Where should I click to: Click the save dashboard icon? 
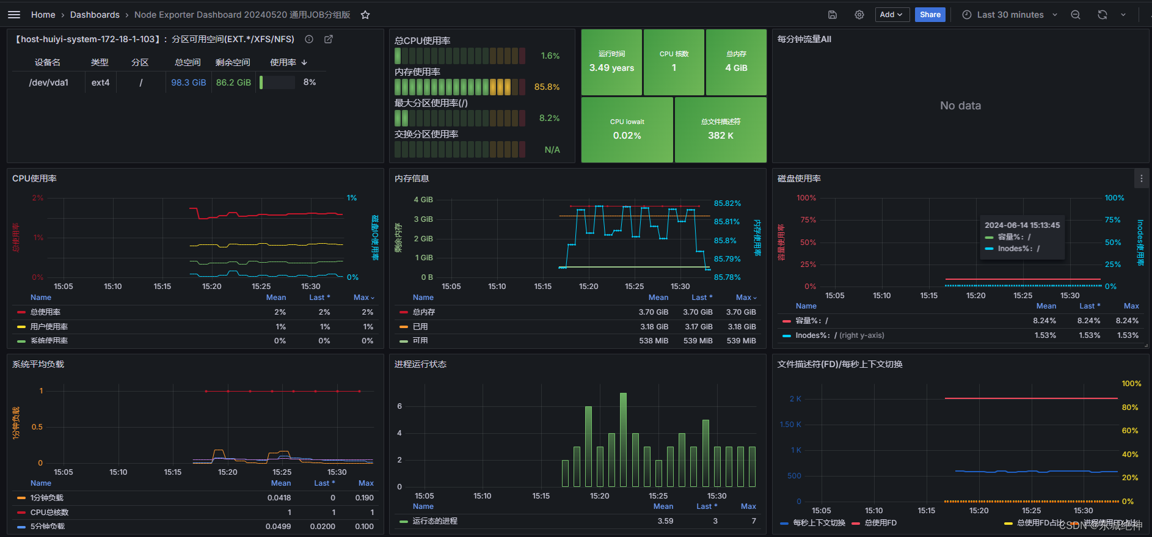click(x=832, y=15)
